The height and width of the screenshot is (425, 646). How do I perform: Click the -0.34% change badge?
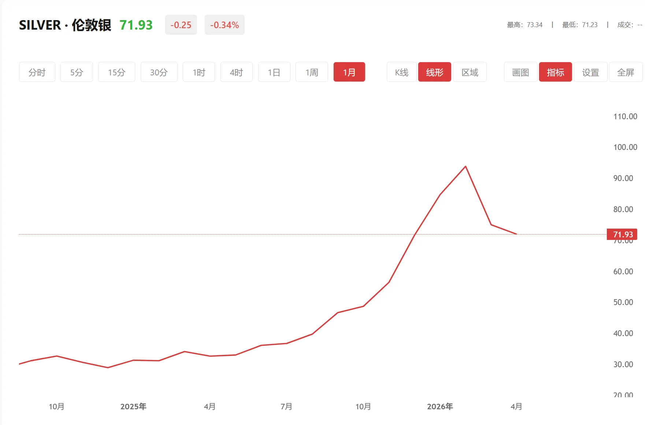(x=224, y=25)
